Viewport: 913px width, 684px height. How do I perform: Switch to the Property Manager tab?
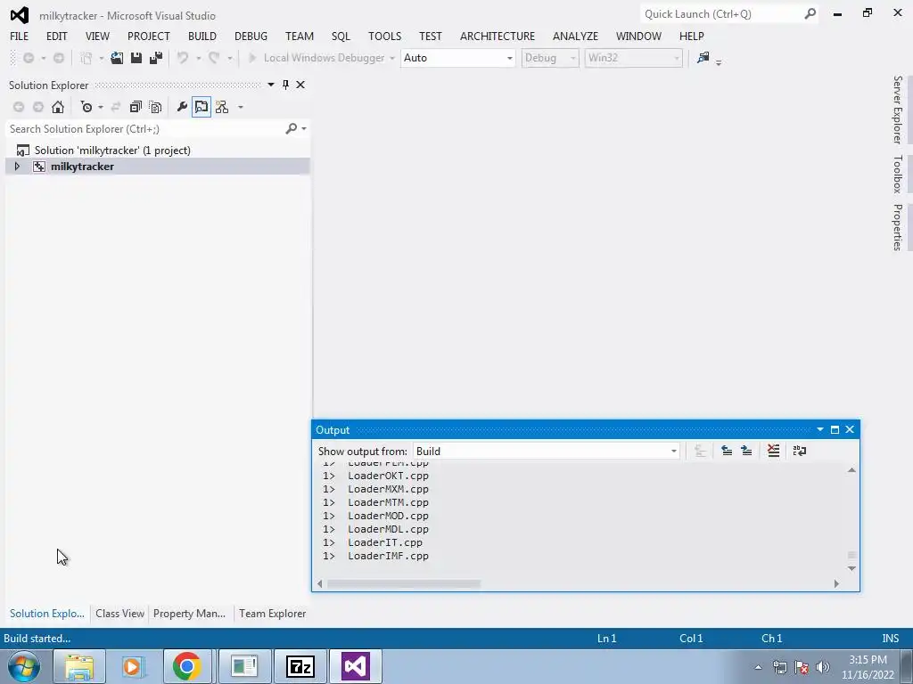(x=189, y=613)
